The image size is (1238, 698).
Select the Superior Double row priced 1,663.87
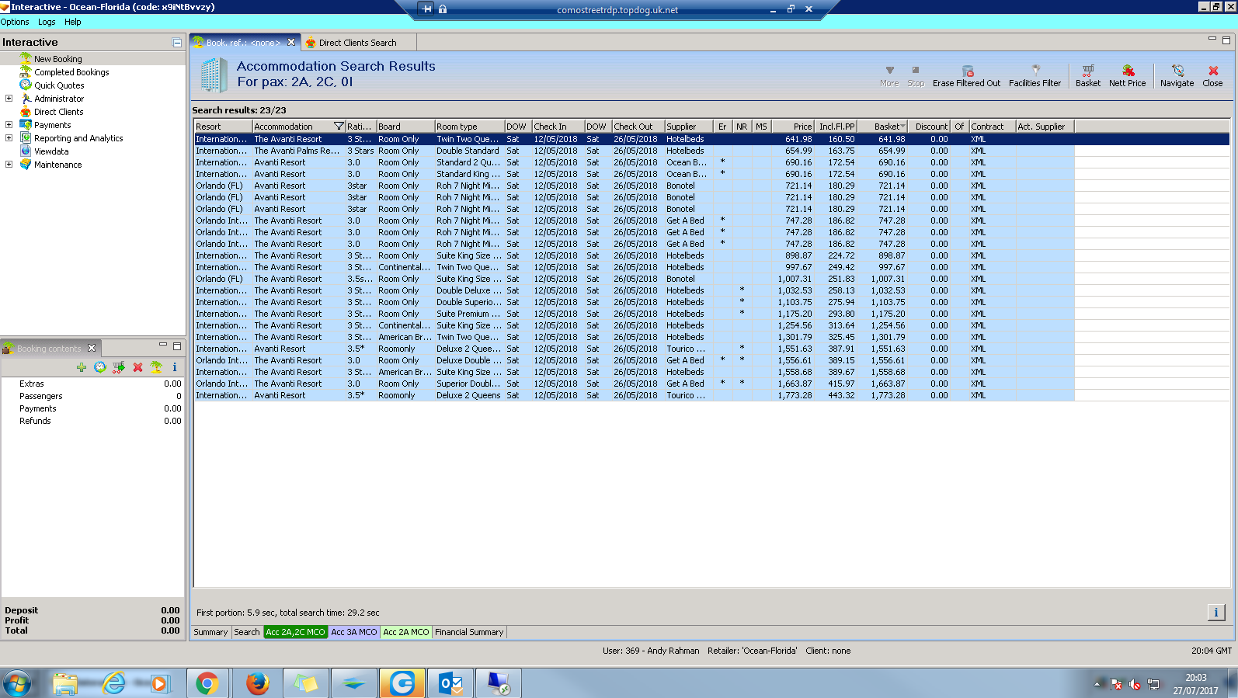634,384
